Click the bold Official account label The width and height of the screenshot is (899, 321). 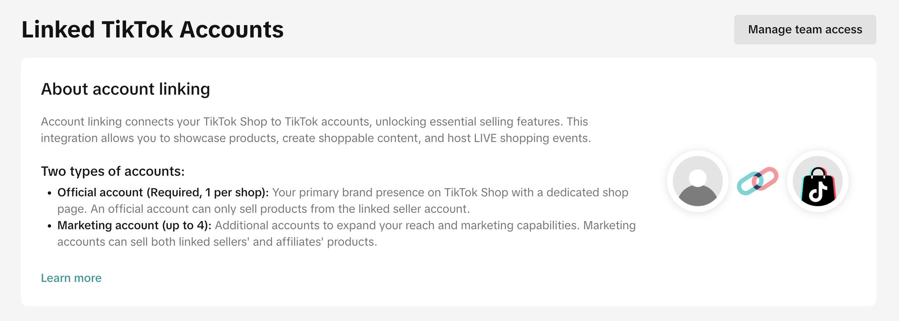pyautogui.click(x=163, y=193)
